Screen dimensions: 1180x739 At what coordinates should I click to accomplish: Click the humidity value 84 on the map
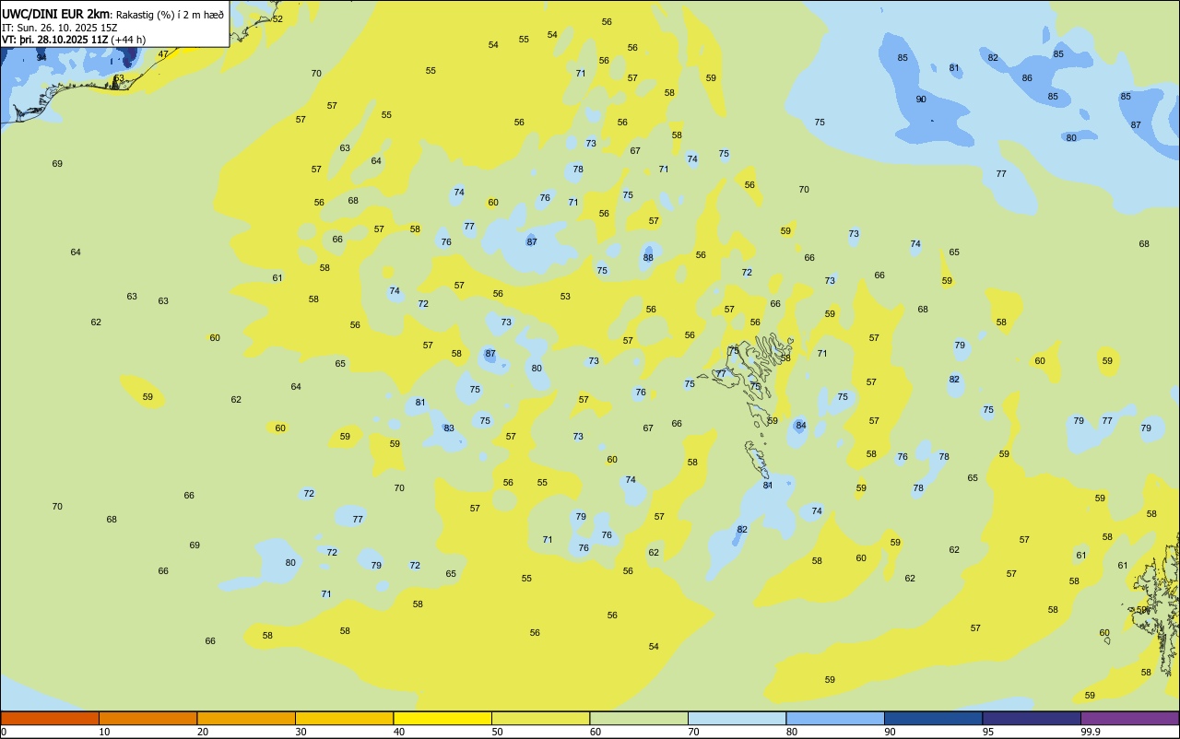[801, 426]
